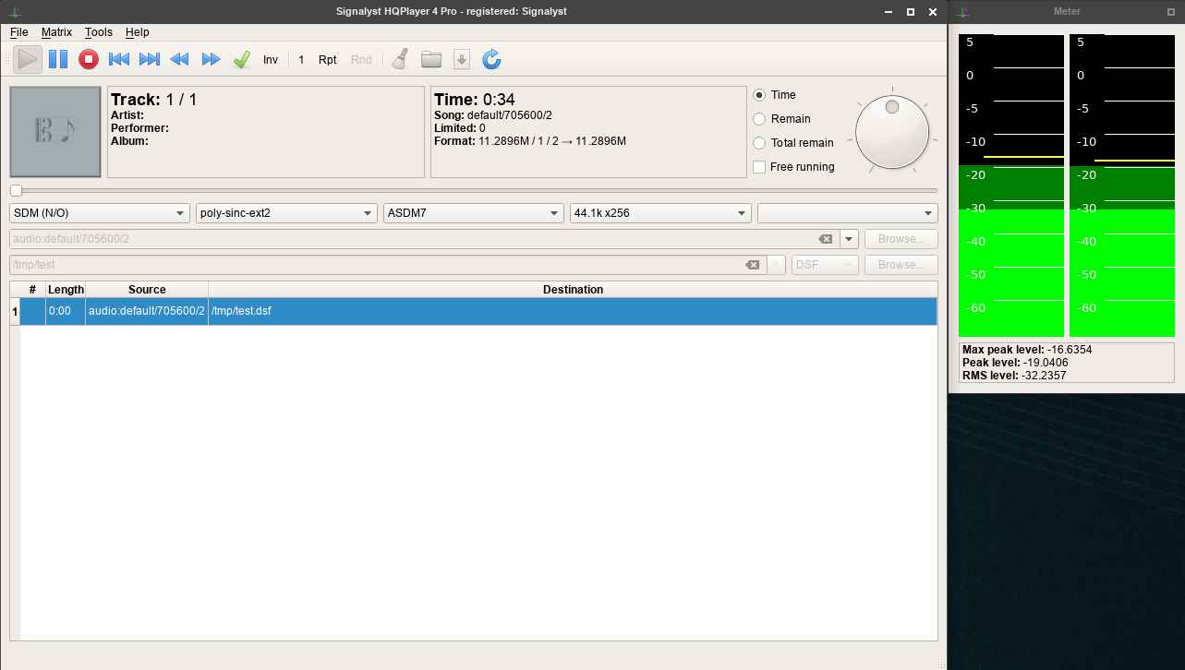The width and height of the screenshot is (1185, 670).
Task: Click the Pause playback icon
Action: (x=57, y=60)
